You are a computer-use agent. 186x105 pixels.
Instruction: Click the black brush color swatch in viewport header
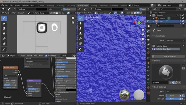point(118,9)
